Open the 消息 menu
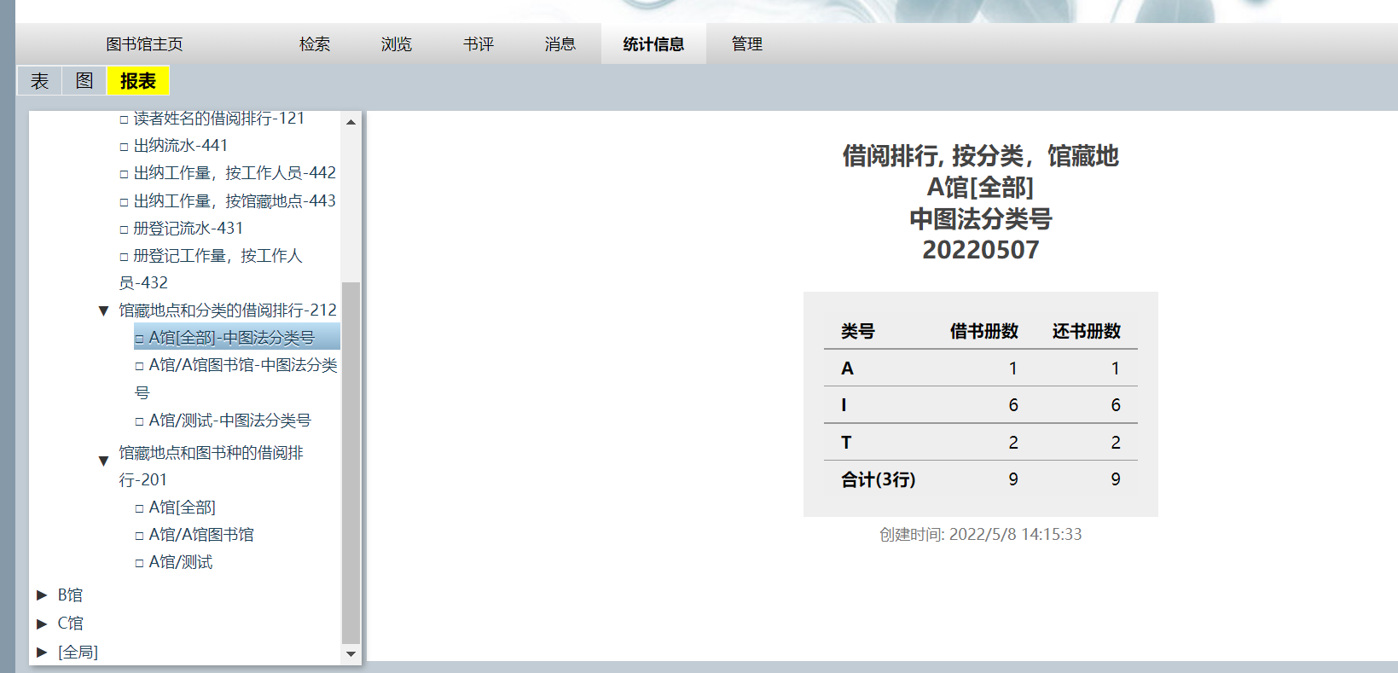The width and height of the screenshot is (1398, 673). 560,44
